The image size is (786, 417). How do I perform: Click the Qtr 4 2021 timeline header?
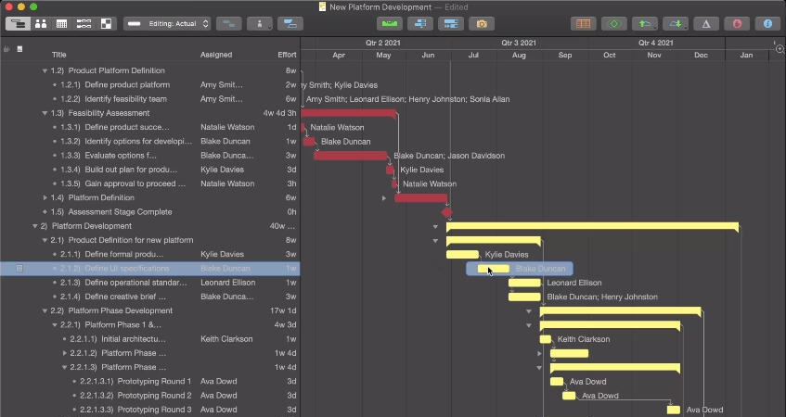pyautogui.click(x=656, y=43)
